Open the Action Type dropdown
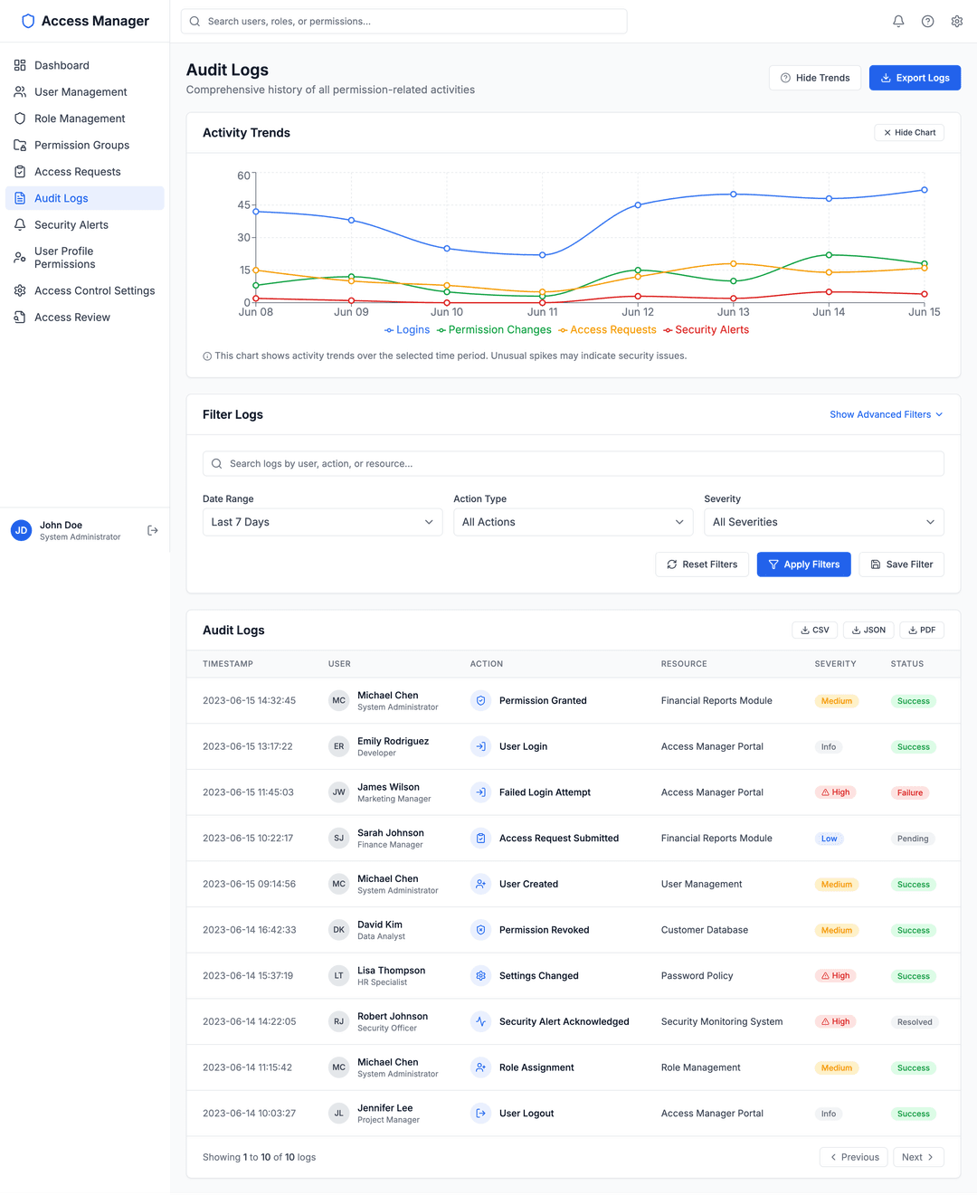The width and height of the screenshot is (977, 1195). (x=573, y=522)
